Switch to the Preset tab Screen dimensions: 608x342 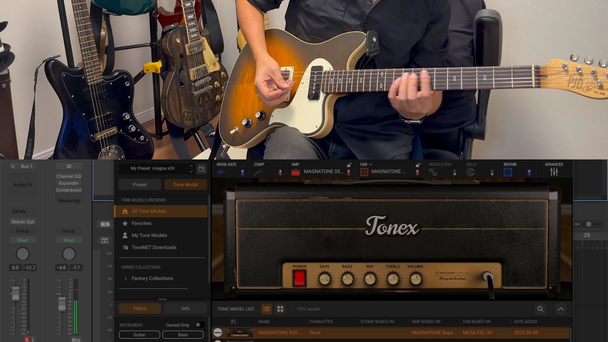(x=140, y=185)
